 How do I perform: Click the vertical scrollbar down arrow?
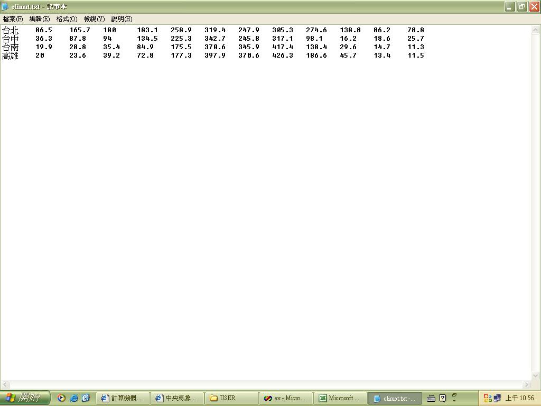pyautogui.click(x=535, y=375)
